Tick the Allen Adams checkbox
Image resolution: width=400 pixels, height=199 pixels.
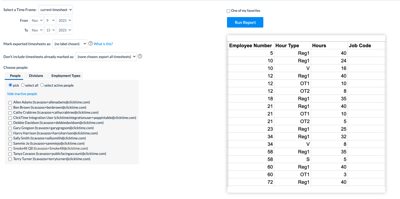pyautogui.click(x=10, y=102)
